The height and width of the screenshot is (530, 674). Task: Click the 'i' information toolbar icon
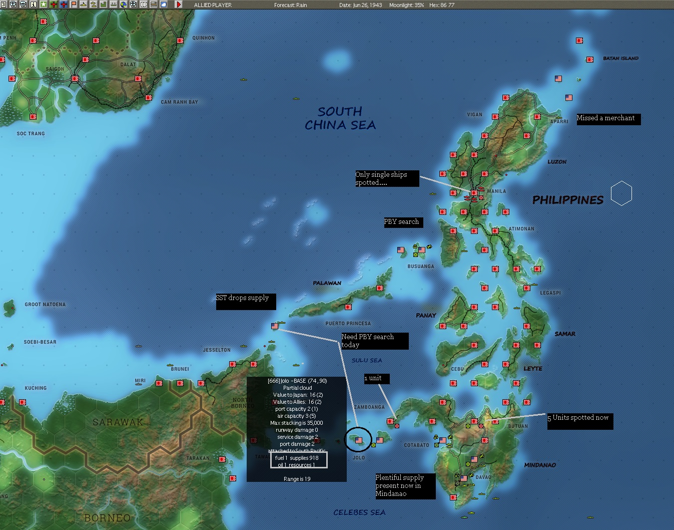[34, 5]
